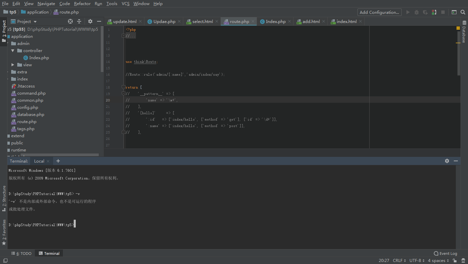Click CRLF line separator in status bar
This screenshot has height=264, width=468.
(x=398, y=261)
